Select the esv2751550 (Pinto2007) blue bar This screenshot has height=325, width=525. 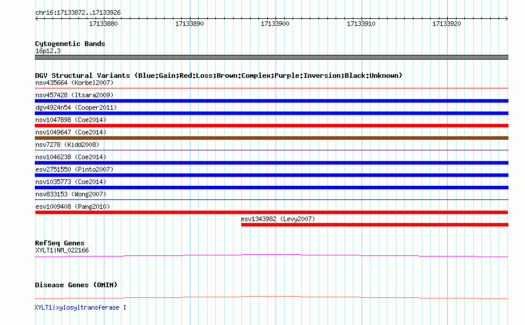tap(271, 175)
